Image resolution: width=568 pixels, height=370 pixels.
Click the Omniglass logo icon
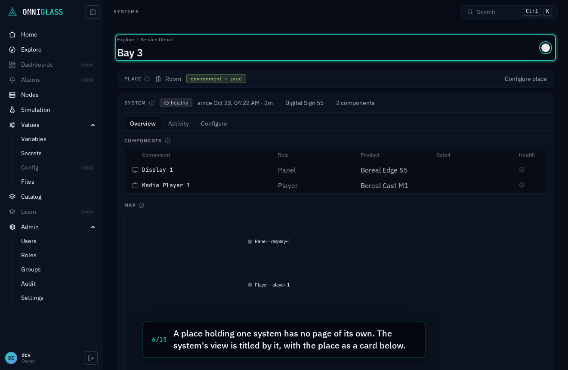coord(12,12)
